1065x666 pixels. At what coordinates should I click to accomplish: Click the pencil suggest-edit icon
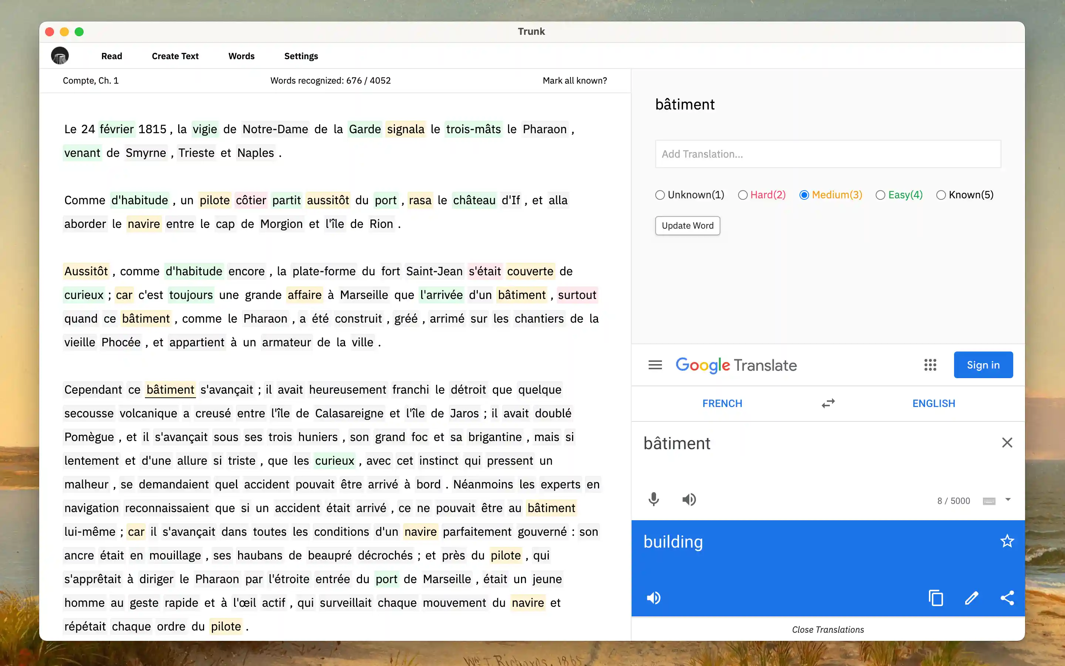(x=971, y=598)
